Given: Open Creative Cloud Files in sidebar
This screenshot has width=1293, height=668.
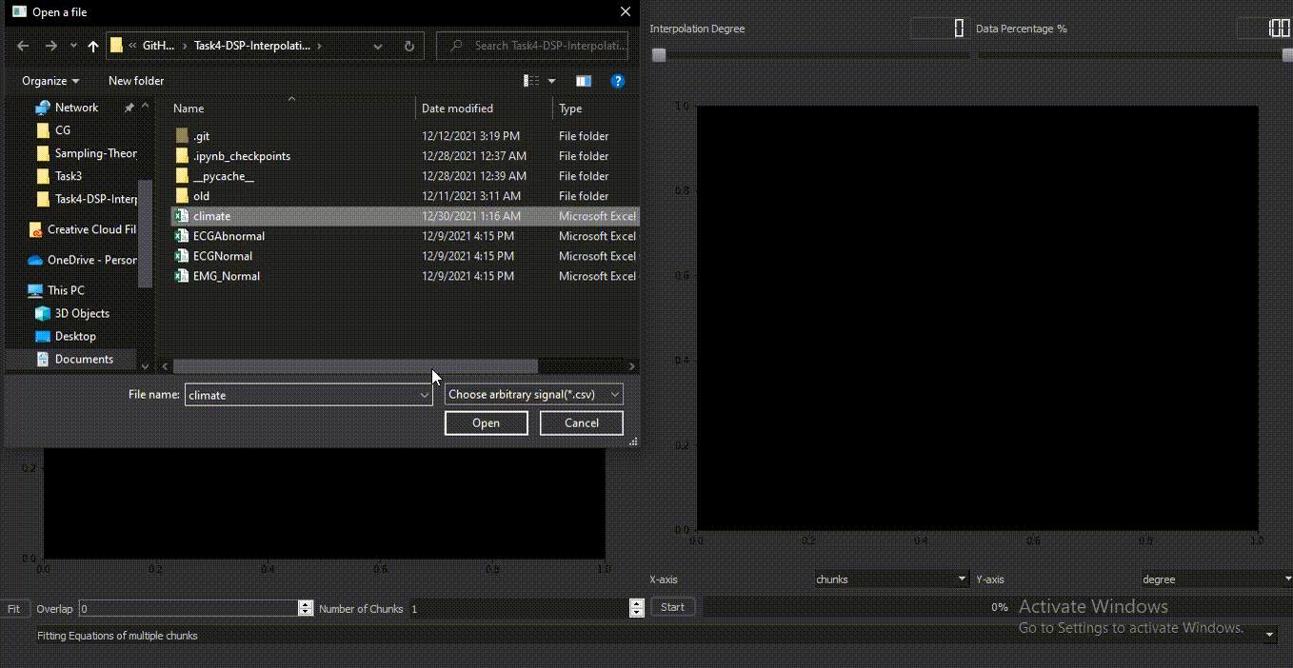Looking at the screenshot, I should (91, 229).
